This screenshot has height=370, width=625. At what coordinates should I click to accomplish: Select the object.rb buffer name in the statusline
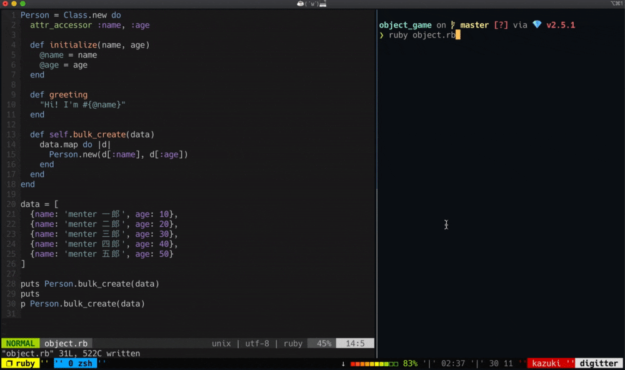coord(66,342)
